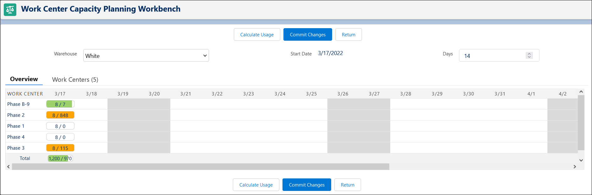Click the top Return button
The image size is (592, 195).
(348, 34)
